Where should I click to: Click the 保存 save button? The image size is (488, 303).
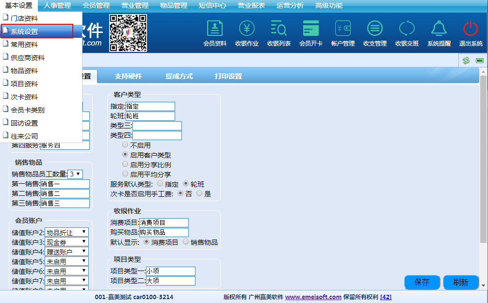(x=422, y=282)
